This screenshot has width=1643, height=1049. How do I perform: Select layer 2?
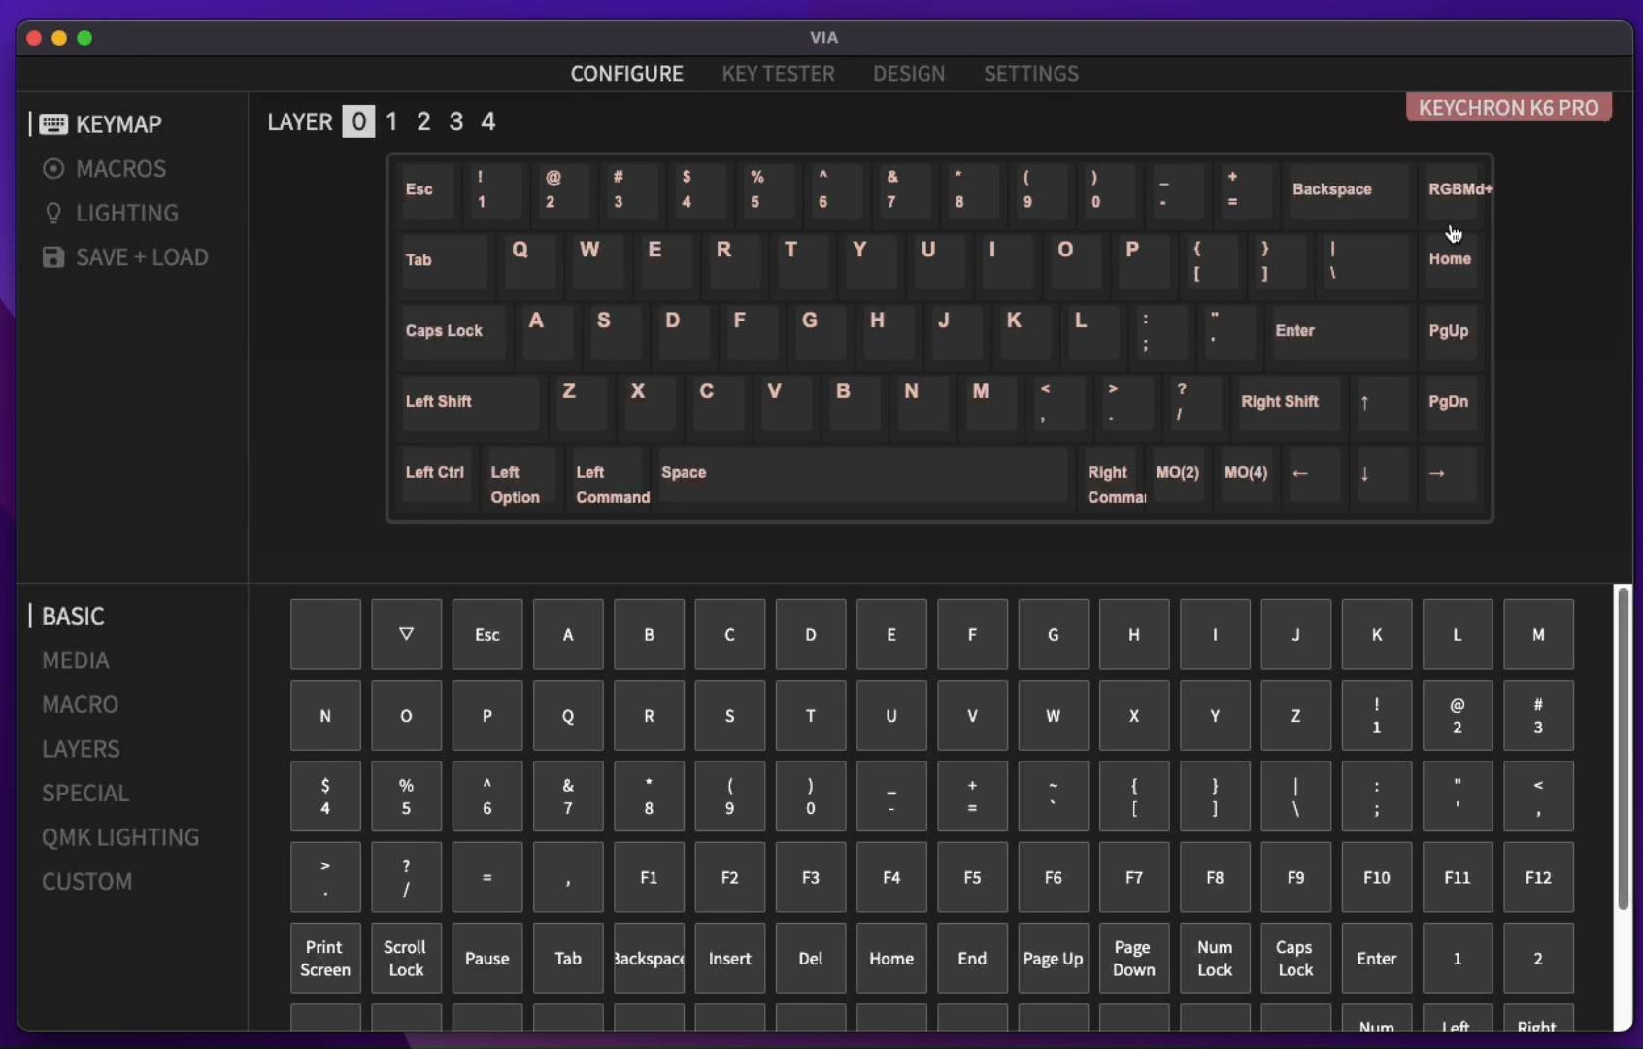tap(423, 121)
